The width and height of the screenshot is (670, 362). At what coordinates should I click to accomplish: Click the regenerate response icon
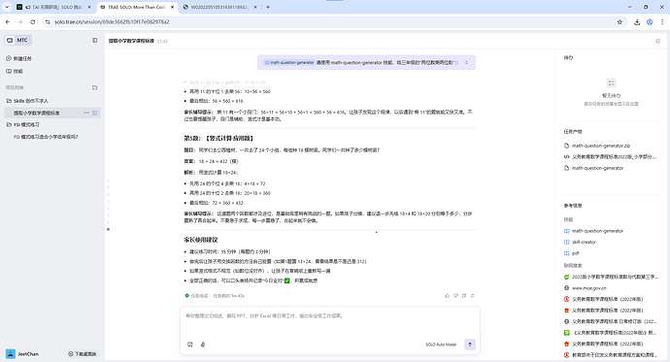click(x=472, y=295)
